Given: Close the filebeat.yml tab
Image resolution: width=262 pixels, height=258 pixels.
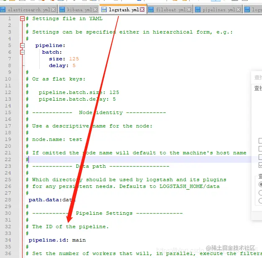Looking at the screenshot, I should (x=189, y=10).
